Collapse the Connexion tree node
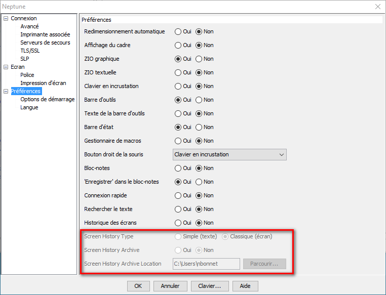This screenshot has width=386, height=295. (x=6, y=18)
